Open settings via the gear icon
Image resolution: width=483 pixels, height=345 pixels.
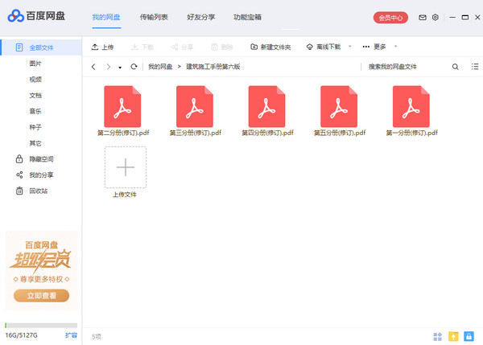tap(436, 17)
